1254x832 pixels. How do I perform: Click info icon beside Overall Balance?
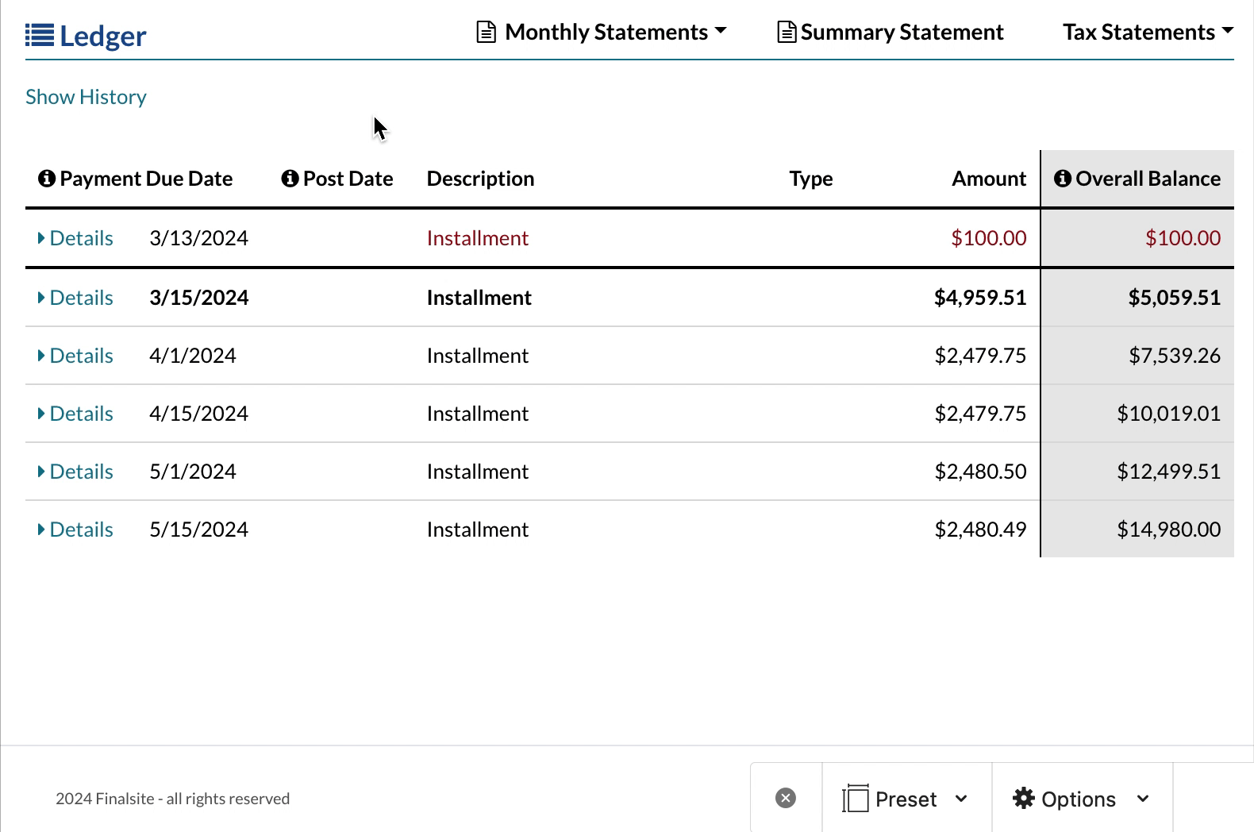pos(1062,179)
